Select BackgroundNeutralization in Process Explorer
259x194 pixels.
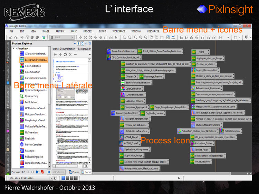click(33, 60)
